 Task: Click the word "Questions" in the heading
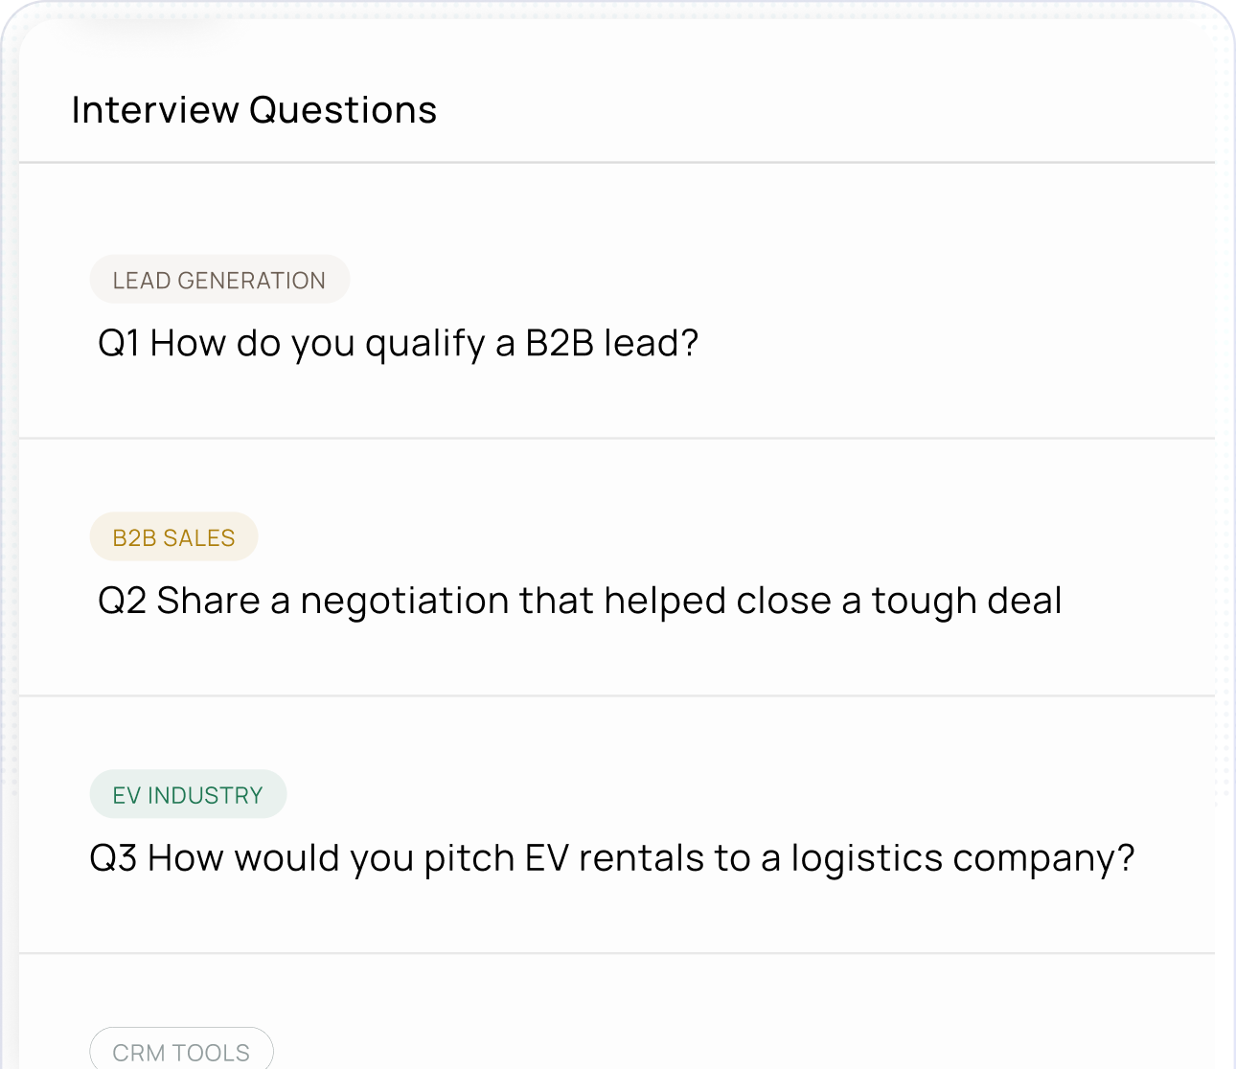point(343,110)
